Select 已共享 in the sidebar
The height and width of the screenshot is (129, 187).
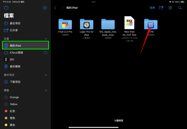click(x=13, y=30)
